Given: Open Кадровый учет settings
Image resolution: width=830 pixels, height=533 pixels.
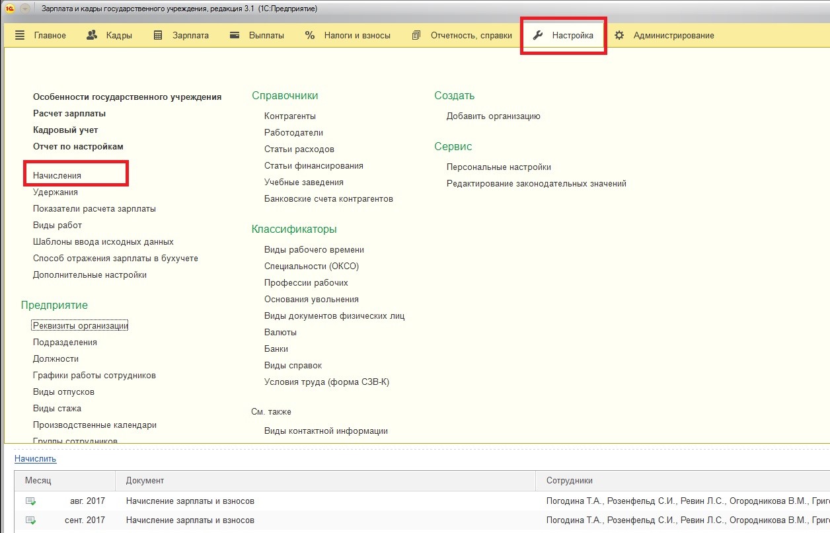Looking at the screenshot, I should tap(65, 130).
